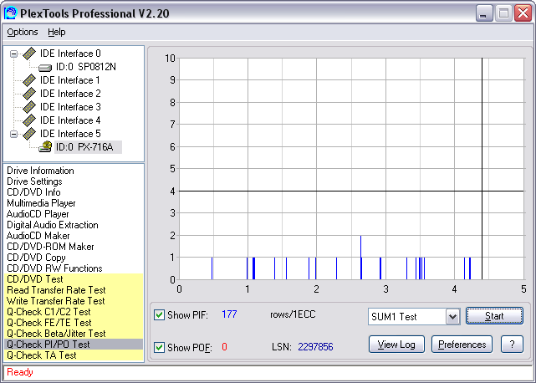Open Q-Check Beta/Jitter Test

(x=74, y=334)
